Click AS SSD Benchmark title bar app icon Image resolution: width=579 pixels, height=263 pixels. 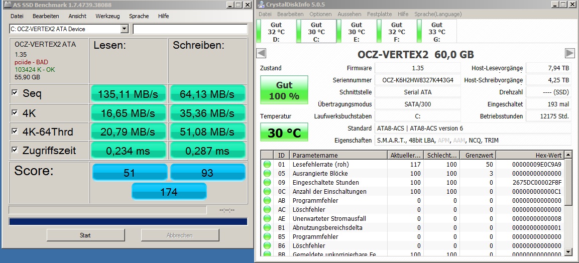(x=7, y=5)
